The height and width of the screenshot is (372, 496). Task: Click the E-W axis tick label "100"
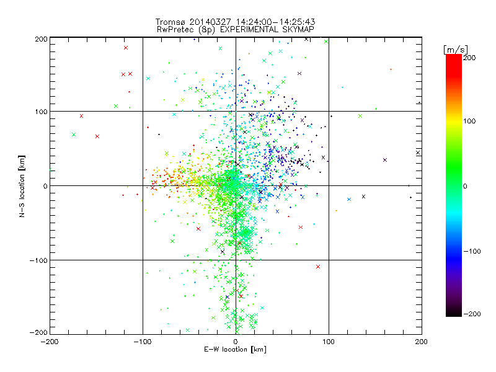(x=329, y=342)
